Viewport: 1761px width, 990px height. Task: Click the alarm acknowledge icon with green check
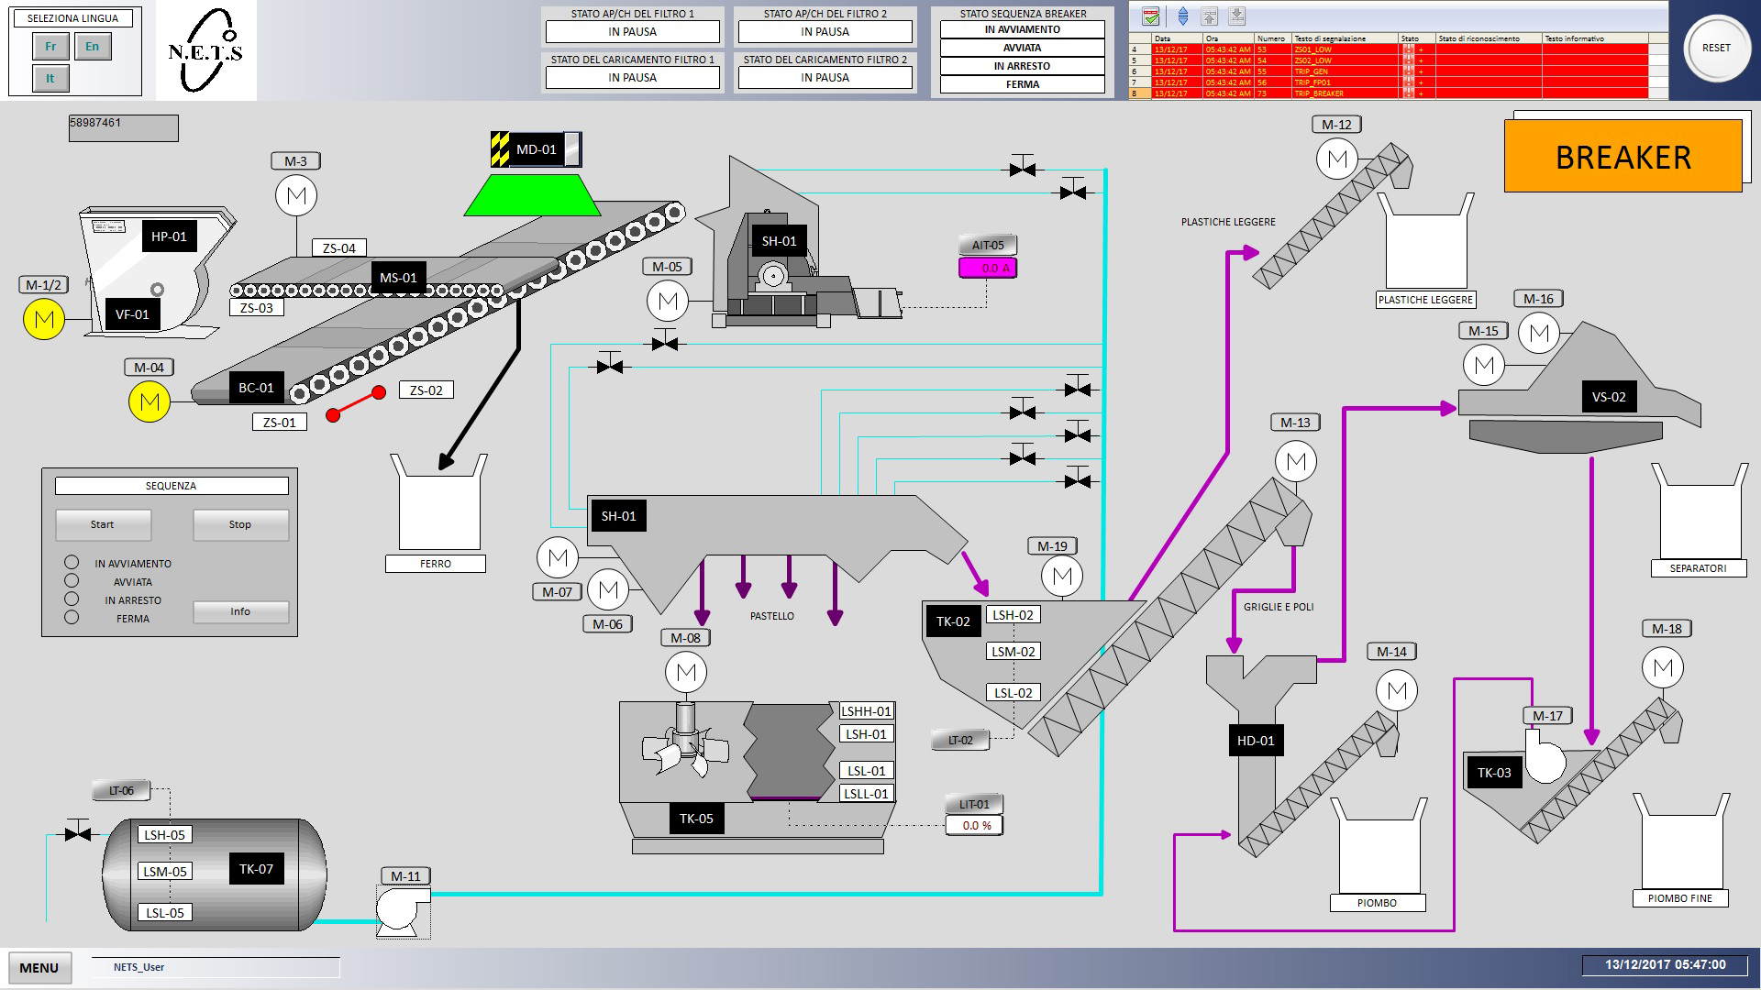pyautogui.click(x=1151, y=16)
